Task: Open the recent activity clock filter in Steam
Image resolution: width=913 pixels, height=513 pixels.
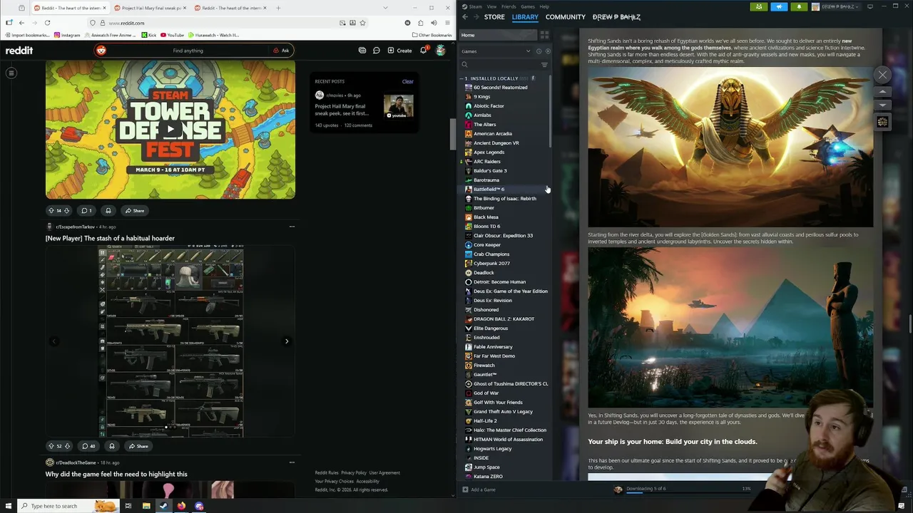Action: tap(539, 51)
